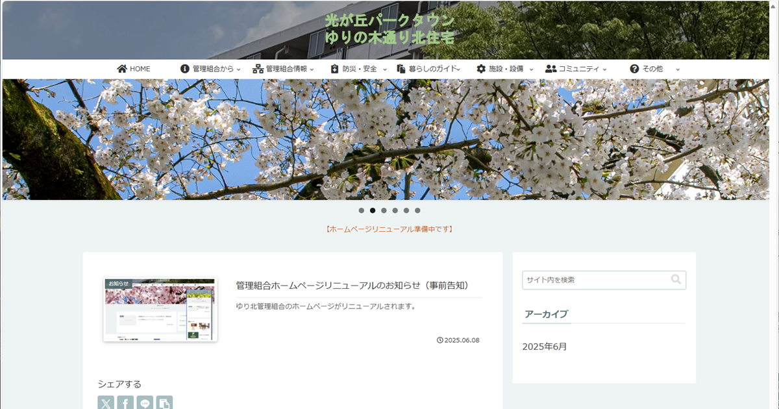Select the last slideshow dot
779x409 pixels.
tap(417, 210)
